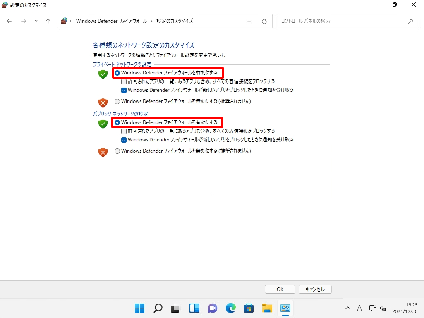
Task: Click IME input mode A indicator
Action: pyautogui.click(x=359, y=308)
